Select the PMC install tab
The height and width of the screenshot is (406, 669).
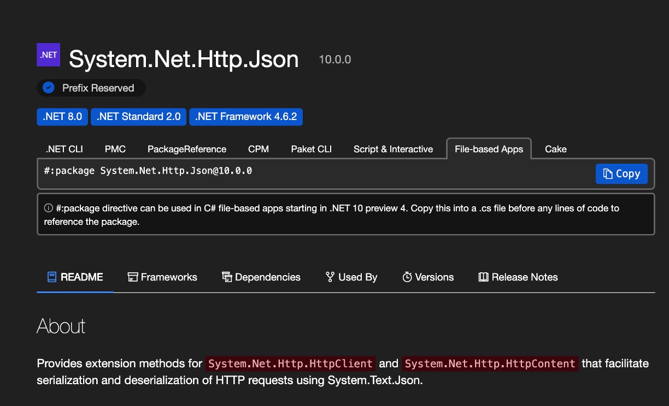coord(115,149)
